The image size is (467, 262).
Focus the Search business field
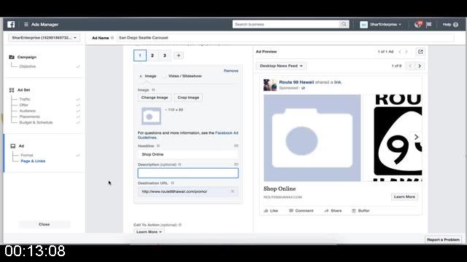coord(286,24)
